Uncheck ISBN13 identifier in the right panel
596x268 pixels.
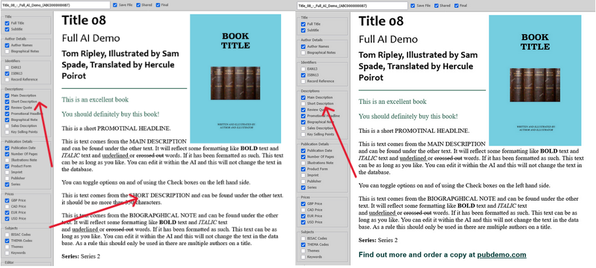303,74
